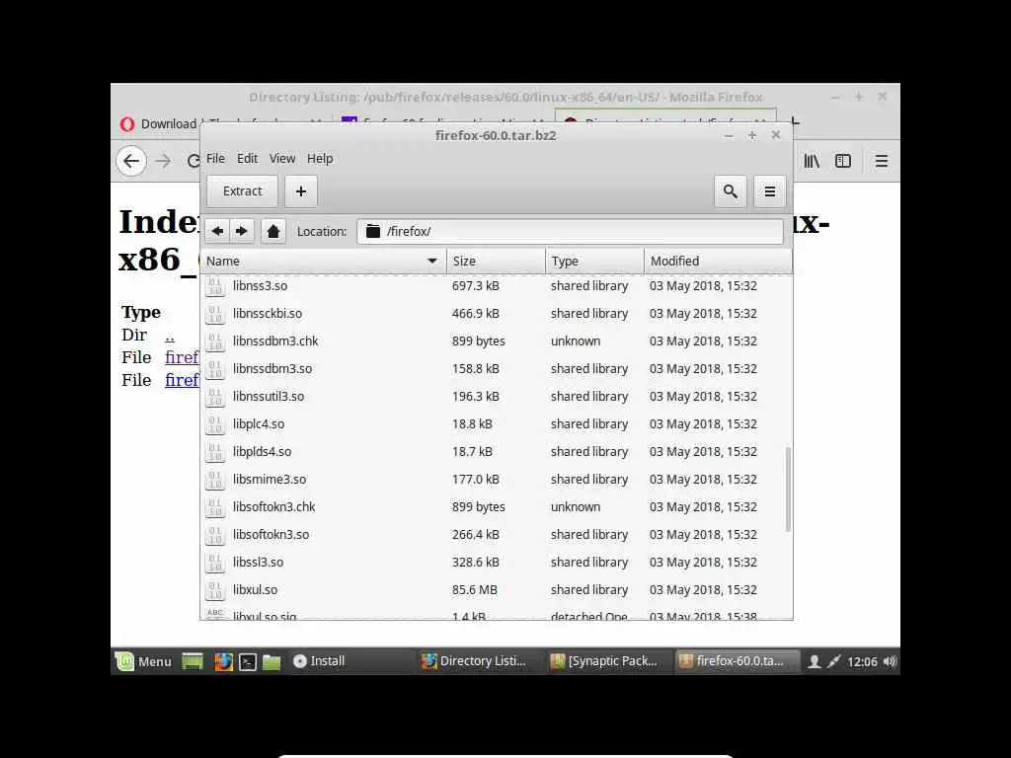
Task: Launch terminal from the panel
Action: (x=248, y=661)
